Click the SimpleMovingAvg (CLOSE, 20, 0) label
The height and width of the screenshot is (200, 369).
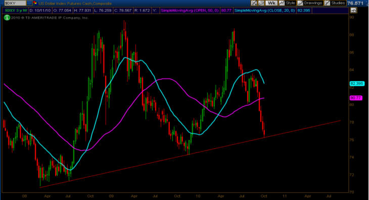[x=264, y=10]
